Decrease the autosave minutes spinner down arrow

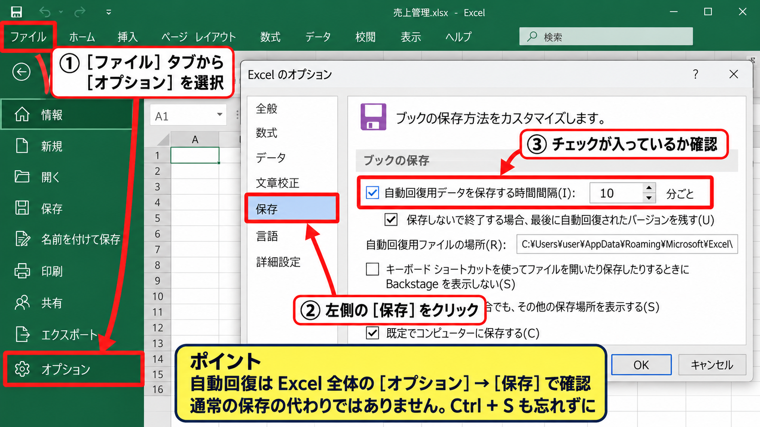pos(649,198)
